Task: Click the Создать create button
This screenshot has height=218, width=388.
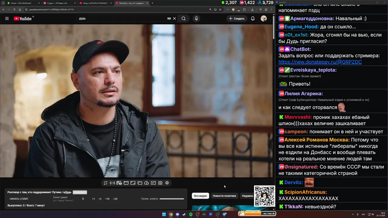Action: point(237,18)
